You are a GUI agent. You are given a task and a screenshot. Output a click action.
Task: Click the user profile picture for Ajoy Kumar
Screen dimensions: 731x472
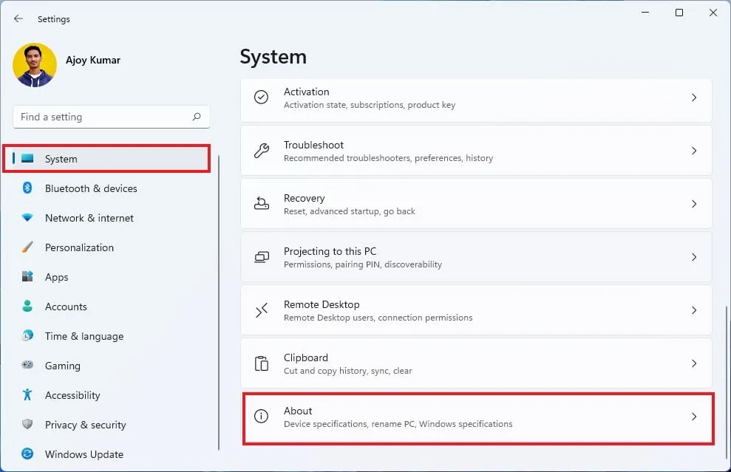35,65
